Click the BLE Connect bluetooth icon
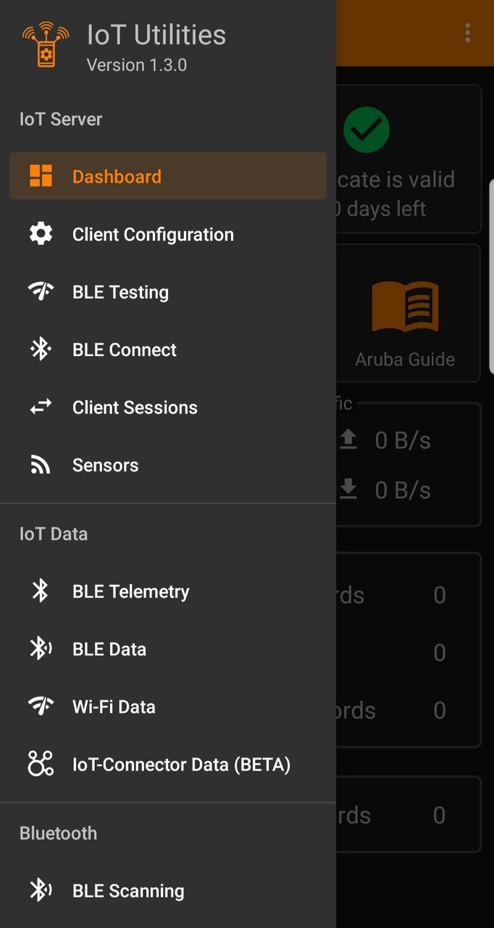Image resolution: width=494 pixels, height=928 pixels. coord(41,349)
